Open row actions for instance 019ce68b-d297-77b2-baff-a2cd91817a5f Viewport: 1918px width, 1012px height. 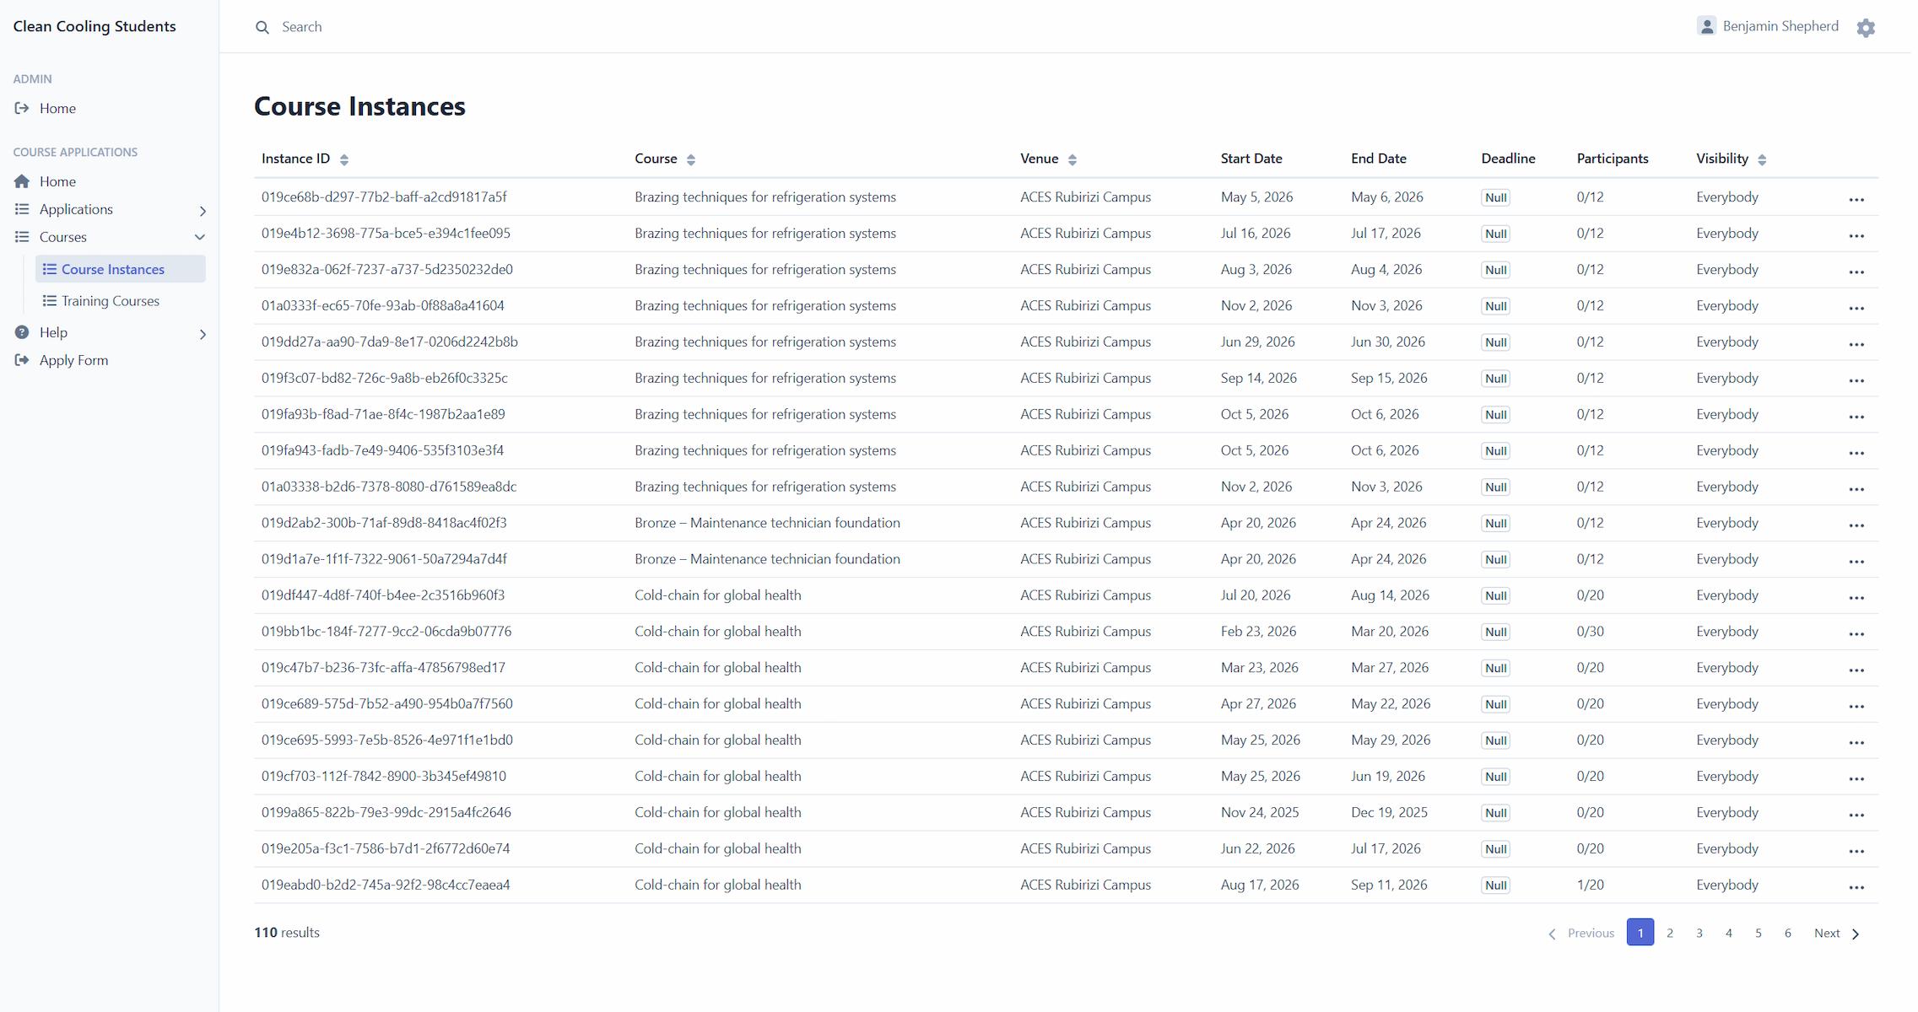(x=1856, y=199)
